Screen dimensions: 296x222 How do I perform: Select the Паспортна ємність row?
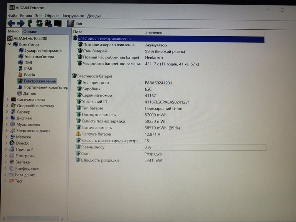[x=121, y=115]
